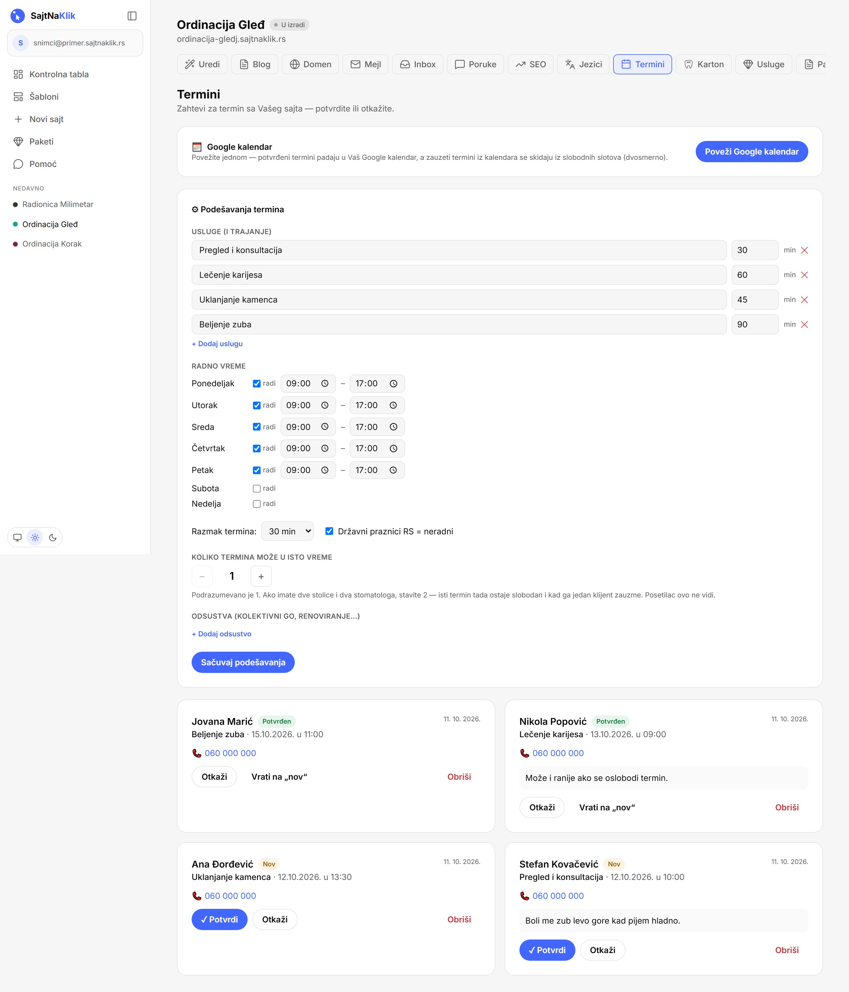Uncheck Utorak radi checkbox
Screen dimensions: 849x992
(257, 405)
